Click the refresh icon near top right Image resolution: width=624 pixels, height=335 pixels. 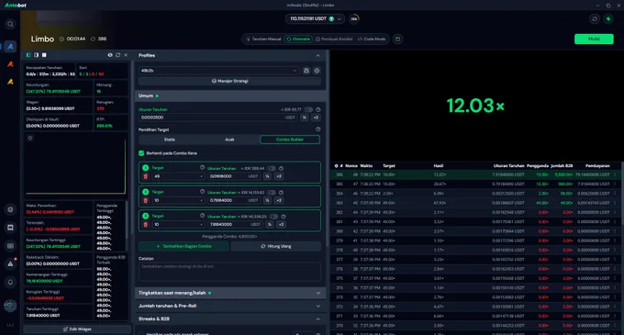[595, 18]
